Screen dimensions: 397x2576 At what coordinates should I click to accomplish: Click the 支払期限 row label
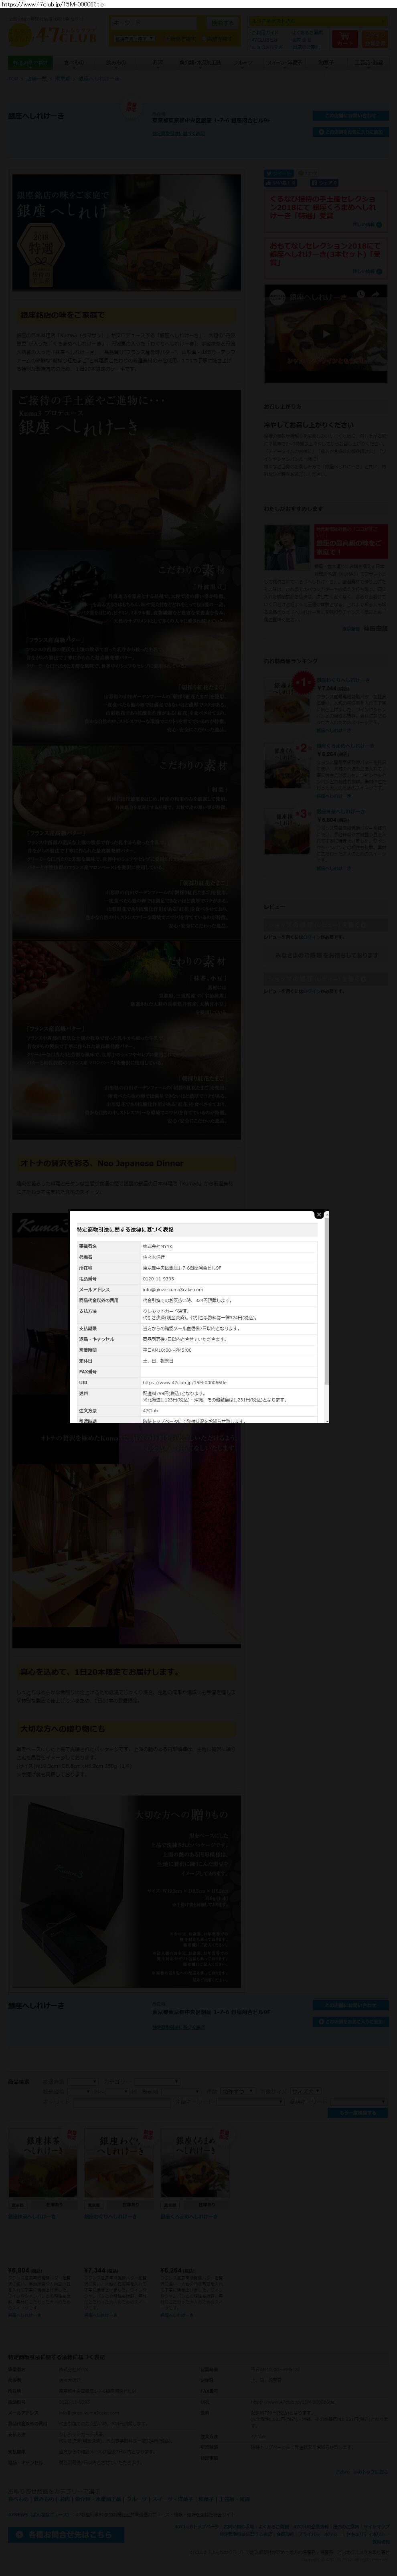88,1328
